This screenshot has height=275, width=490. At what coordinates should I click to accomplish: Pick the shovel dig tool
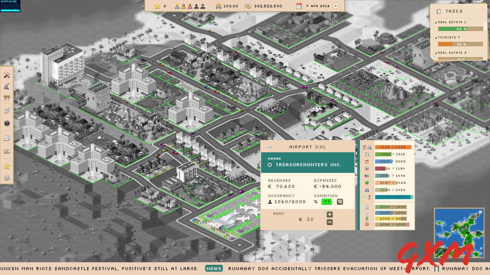pyautogui.click(x=7, y=111)
